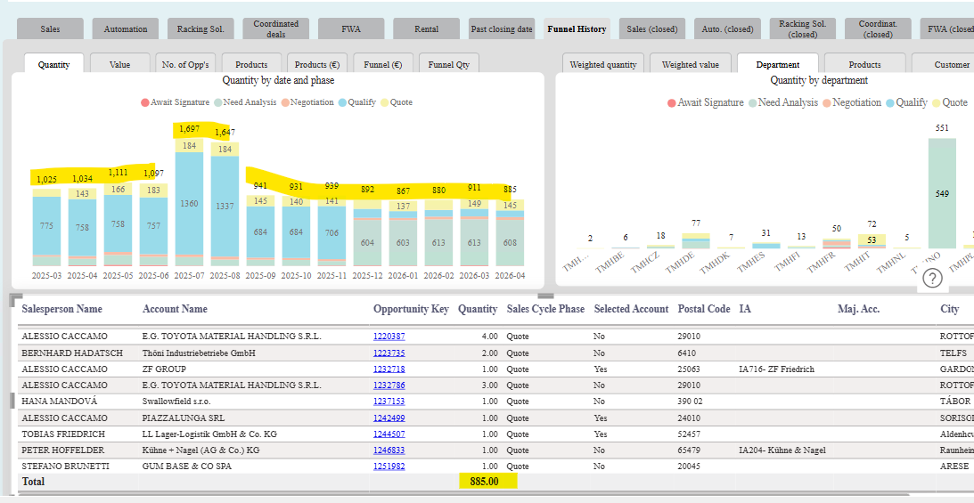Viewport: 974px width, 503px height.
Task: Sort by Postal Code column header
Action: tap(704, 309)
